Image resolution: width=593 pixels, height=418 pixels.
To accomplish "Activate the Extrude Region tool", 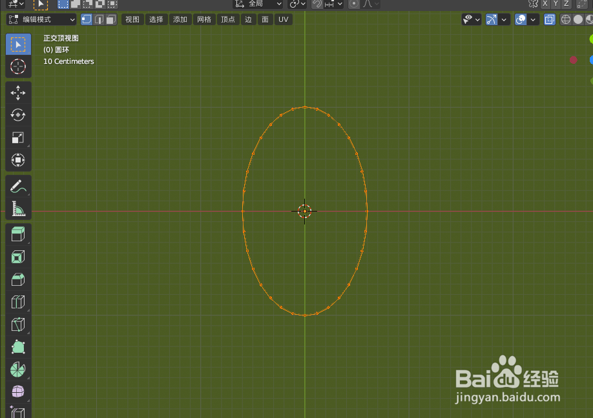I will tap(18, 234).
